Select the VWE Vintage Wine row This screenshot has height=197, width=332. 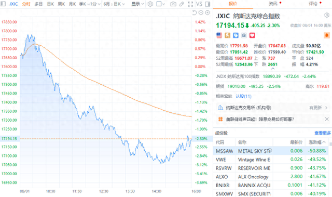pyautogui.click(x=271, y=160)
